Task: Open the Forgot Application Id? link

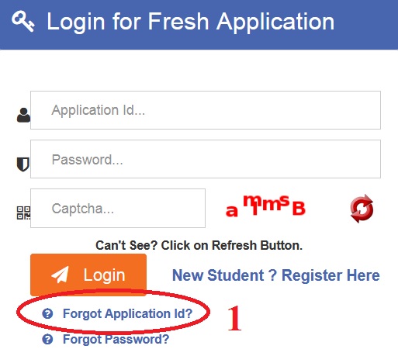Action: 127,314
